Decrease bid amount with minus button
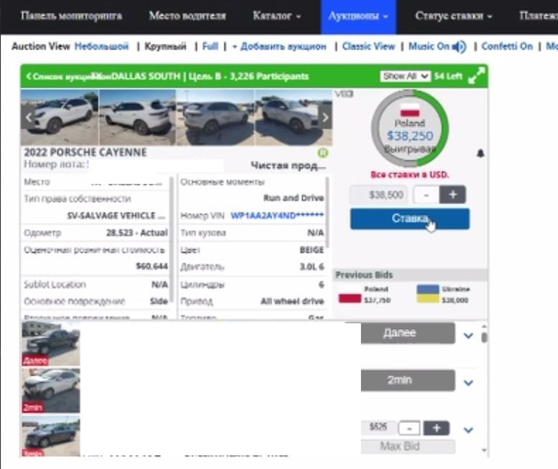 tap(427, 194)
